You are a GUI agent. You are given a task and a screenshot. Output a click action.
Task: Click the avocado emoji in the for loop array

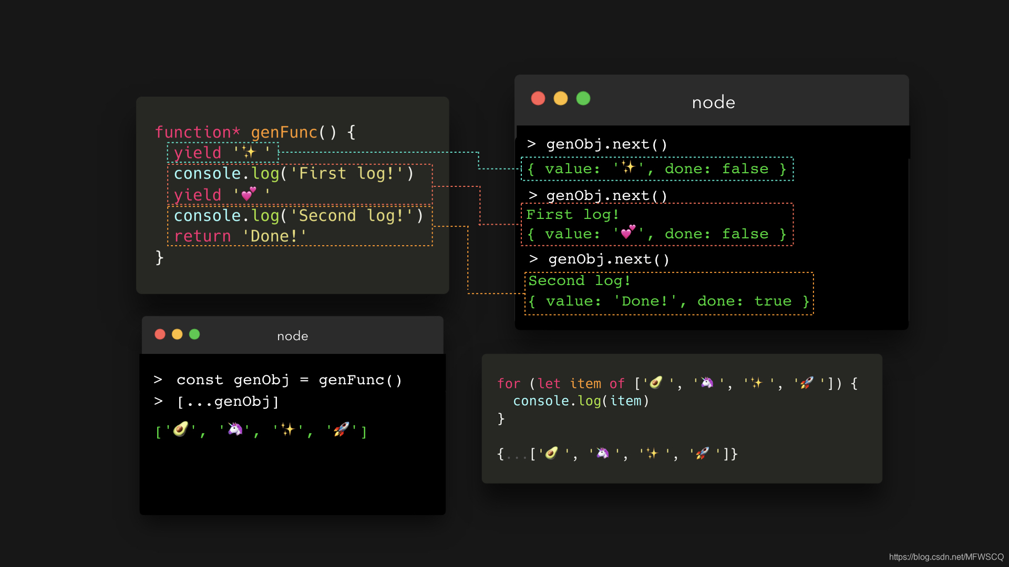click(x=656, y=383)
